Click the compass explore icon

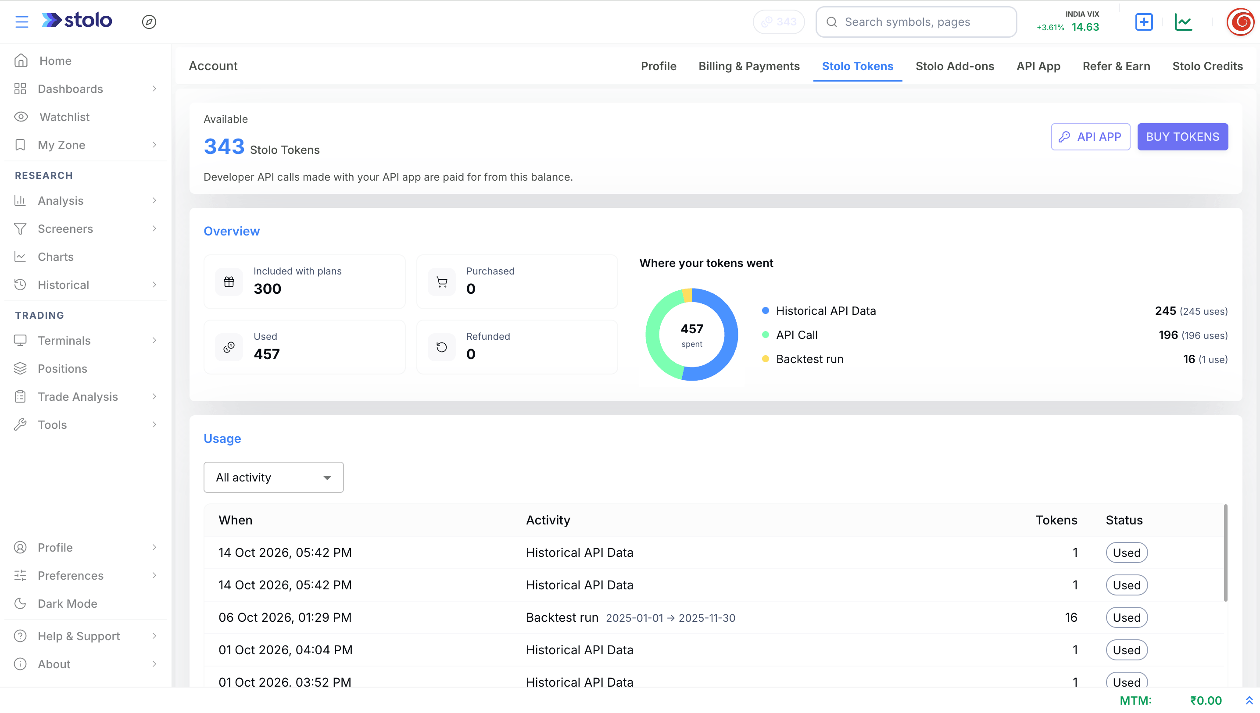(x=149, y=21)
